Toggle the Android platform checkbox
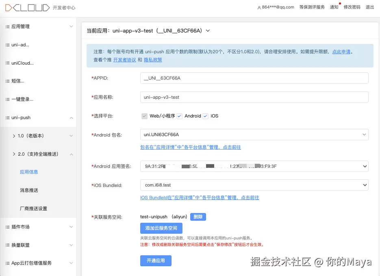 [179, 116]
